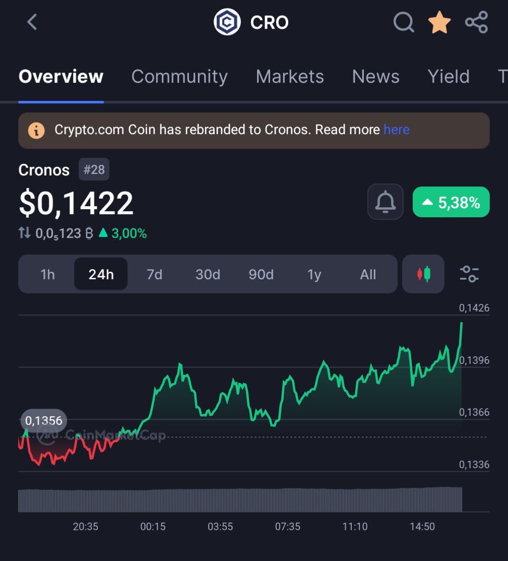Tap the 0,1366 axis label
Image resolution: width=508 pixels, height=561 pixels.
click(x=474, y=412)
